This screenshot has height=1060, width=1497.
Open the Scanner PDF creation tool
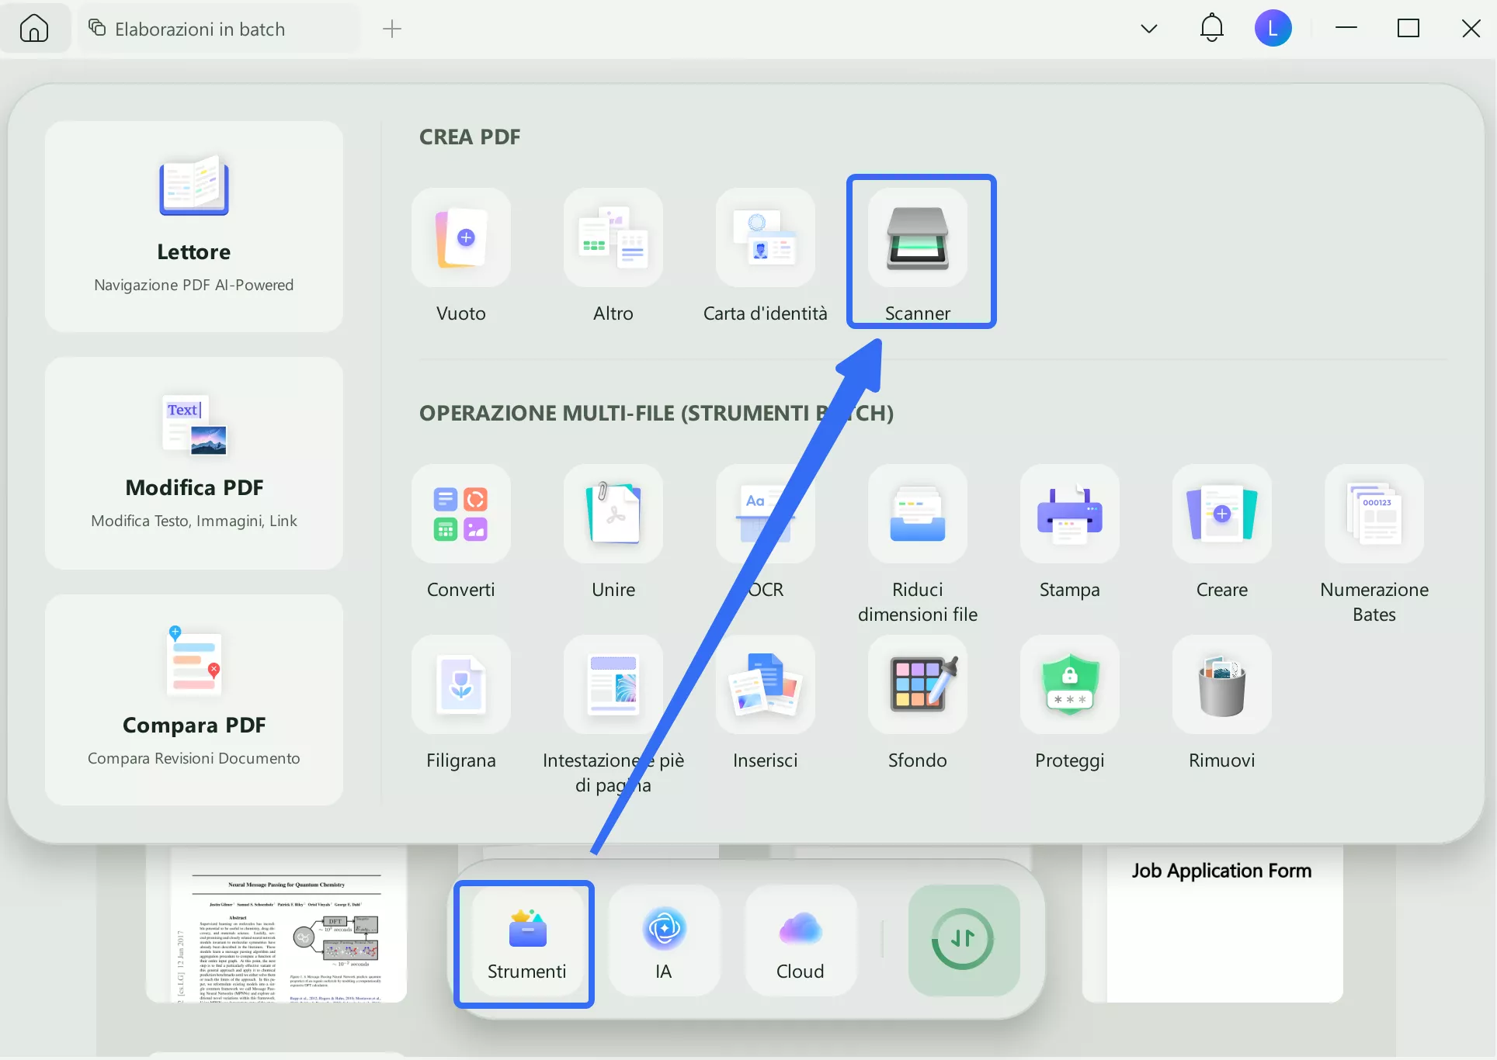[x=917, y=239]
